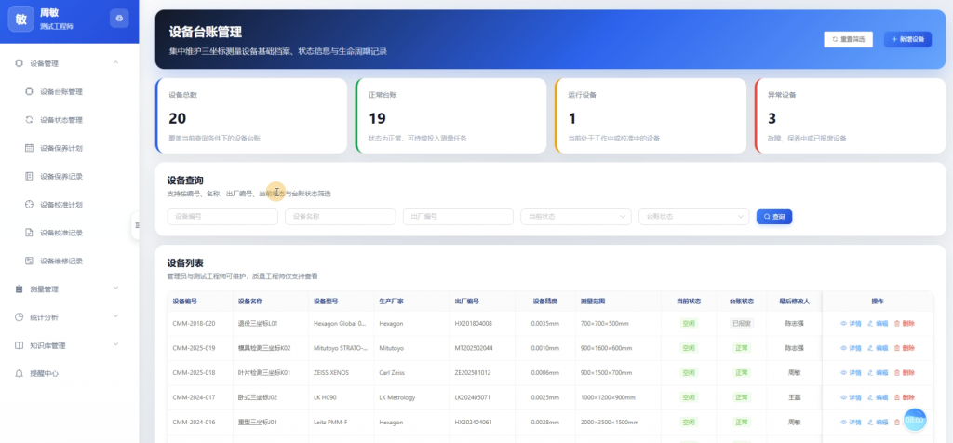953x443 pixels.
Task: Click the 异常设备 stat card
Action: tap(850, 115)
